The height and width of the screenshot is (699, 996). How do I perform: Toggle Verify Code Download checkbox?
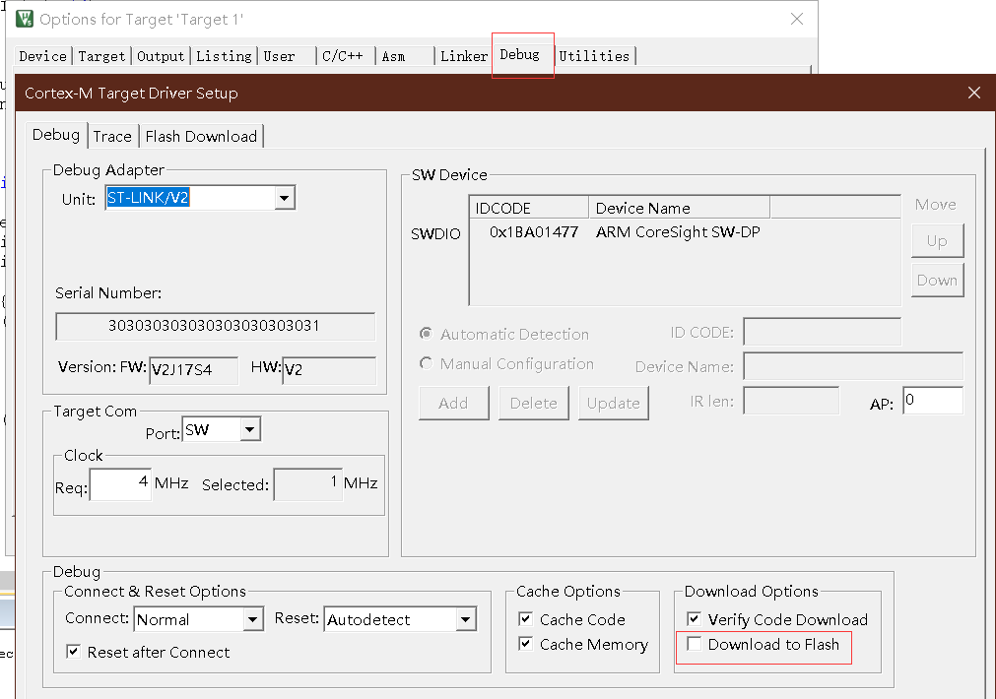tap(695, 618)
